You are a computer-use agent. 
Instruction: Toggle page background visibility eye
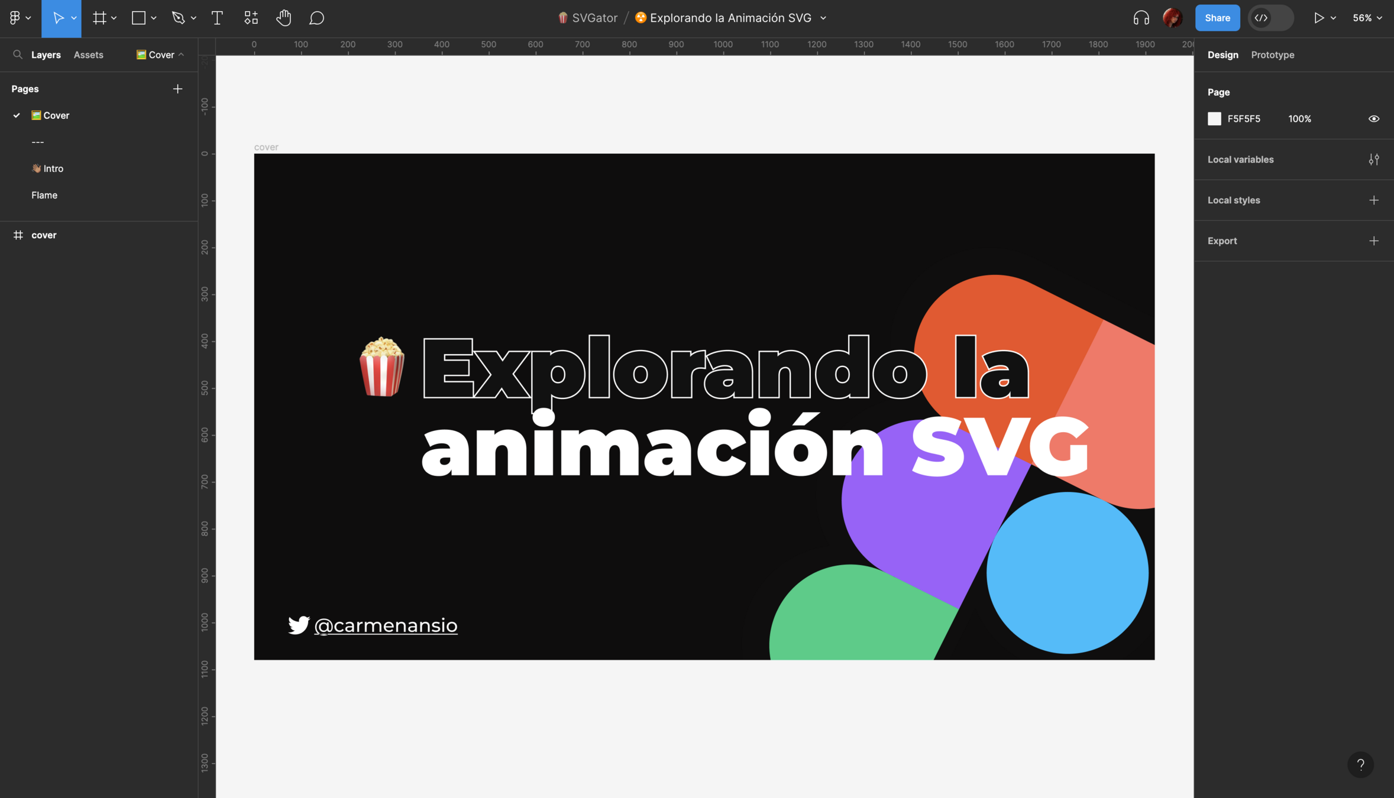1373,119
